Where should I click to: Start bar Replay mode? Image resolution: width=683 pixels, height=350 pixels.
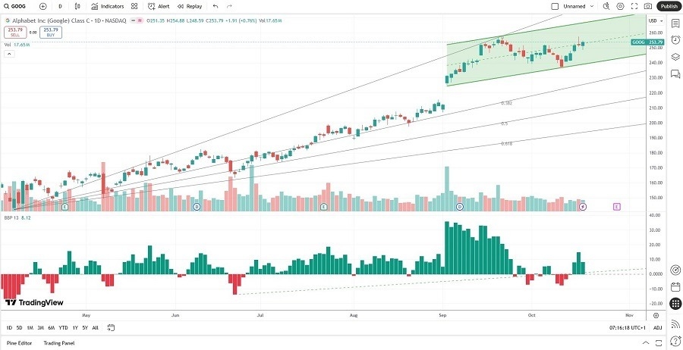190,6
